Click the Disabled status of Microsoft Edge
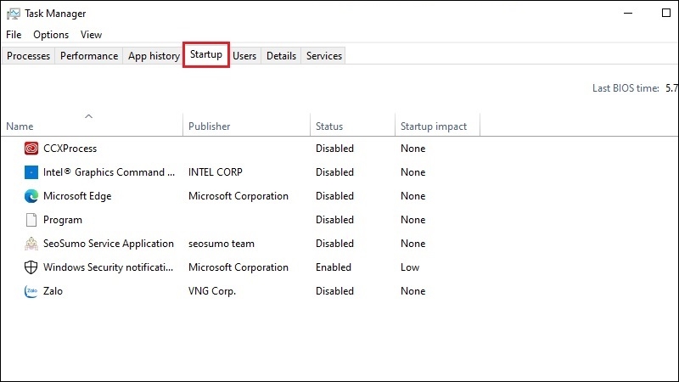Viewport: 679px width, 382px height. tap(334, 196)
